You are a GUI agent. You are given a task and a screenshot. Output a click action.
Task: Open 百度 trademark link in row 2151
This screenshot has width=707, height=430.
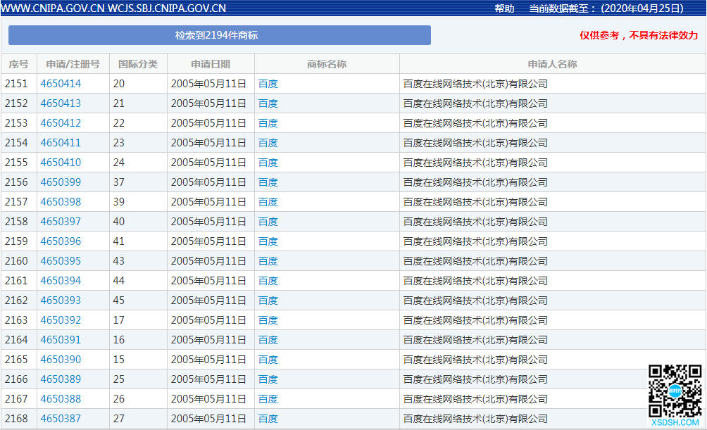point(268,84)
